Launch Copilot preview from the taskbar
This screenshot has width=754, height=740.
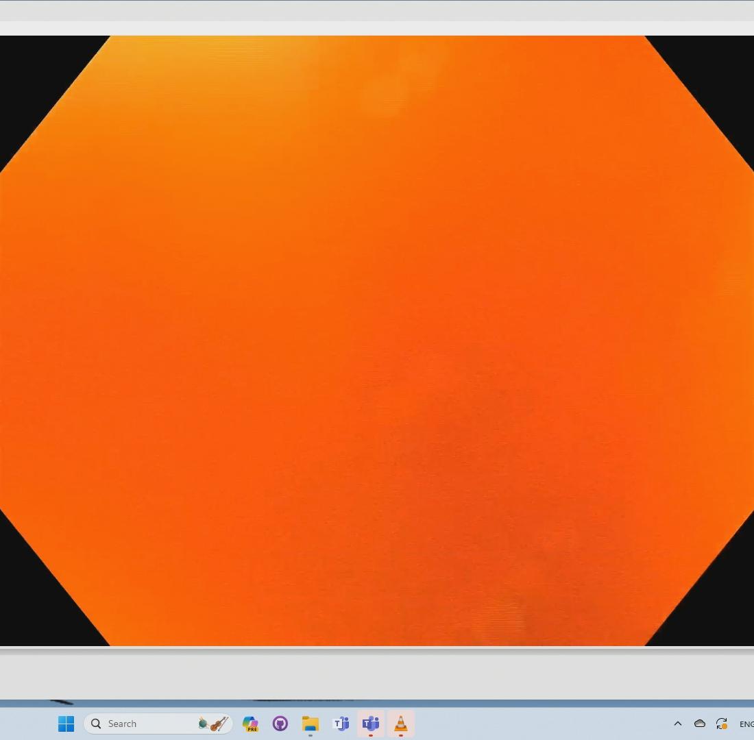click(250, 724)
